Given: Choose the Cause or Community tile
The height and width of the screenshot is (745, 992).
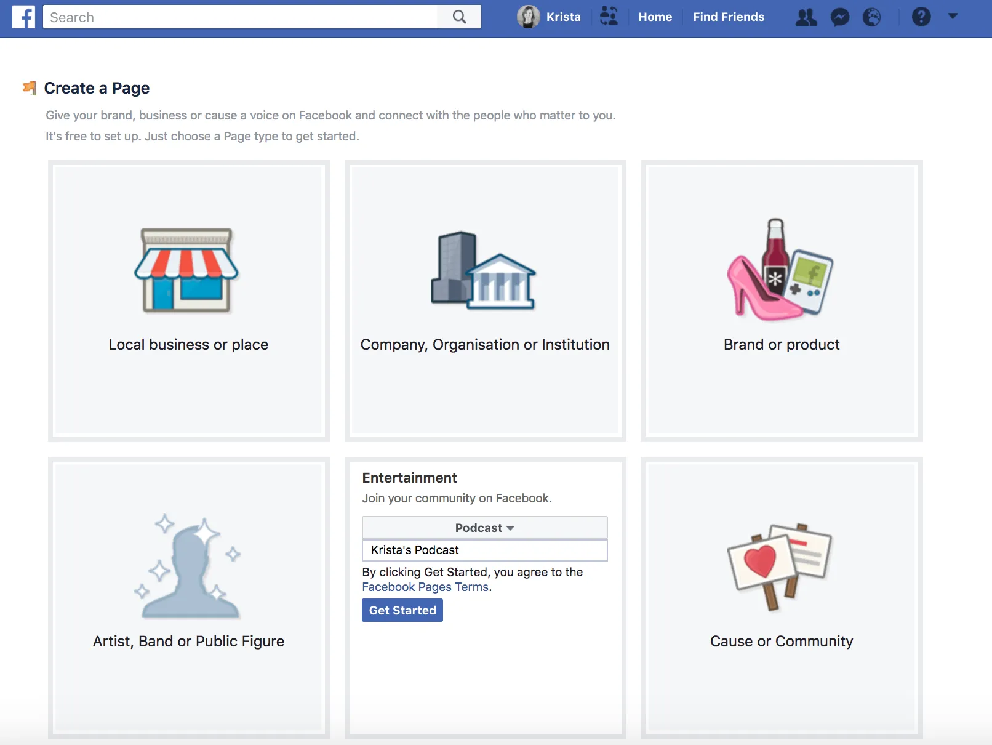Looking at the screenshot, I should (x=782, y=598).
